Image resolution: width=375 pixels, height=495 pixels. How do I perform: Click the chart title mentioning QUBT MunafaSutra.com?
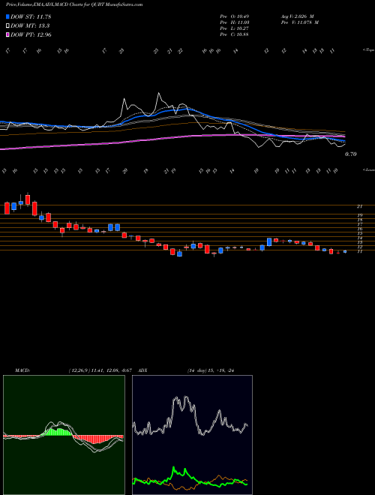(74, 4)
